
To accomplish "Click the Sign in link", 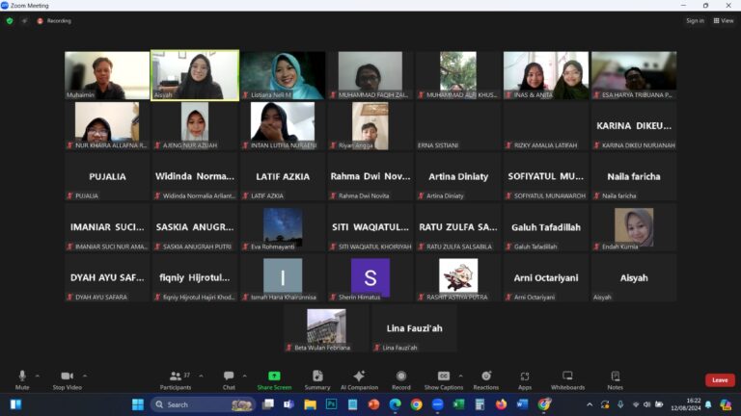I will 695,20.
